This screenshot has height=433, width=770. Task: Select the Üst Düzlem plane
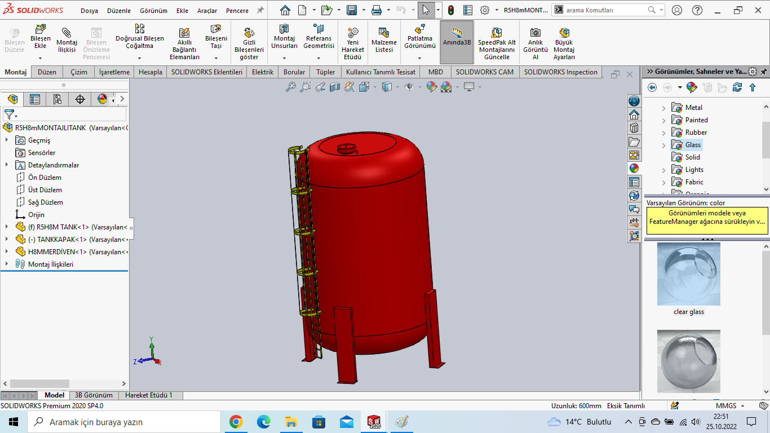click(x=45, y=190)
